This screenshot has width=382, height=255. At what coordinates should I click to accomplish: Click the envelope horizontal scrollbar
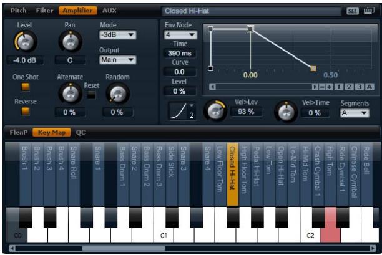tap(264, 87)
